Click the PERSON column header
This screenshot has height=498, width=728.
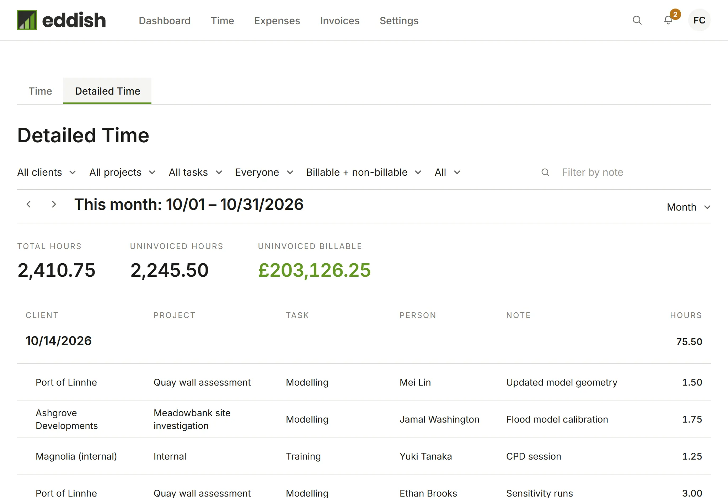point(418,315)
